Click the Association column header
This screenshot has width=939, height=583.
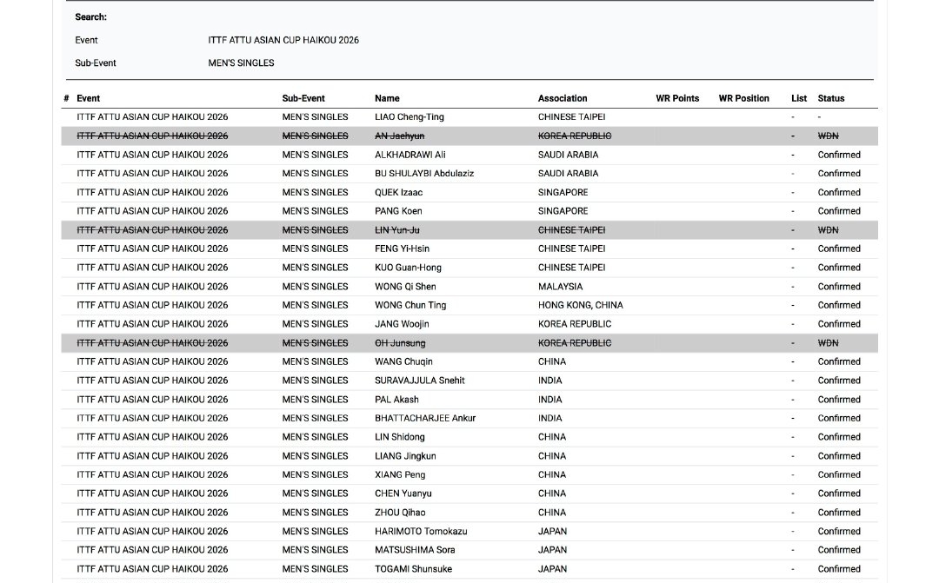coord(563,98)
